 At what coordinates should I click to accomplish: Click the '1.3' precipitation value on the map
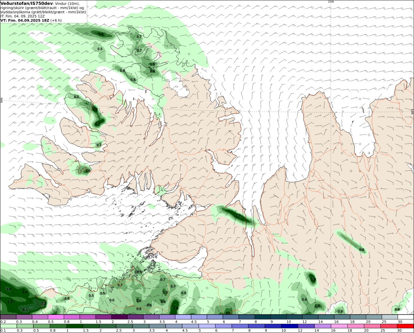tap(95, 110)
